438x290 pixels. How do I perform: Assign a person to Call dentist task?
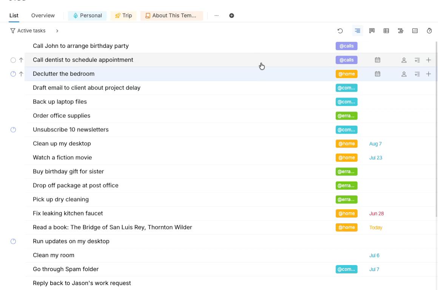(x=404, y=60)
